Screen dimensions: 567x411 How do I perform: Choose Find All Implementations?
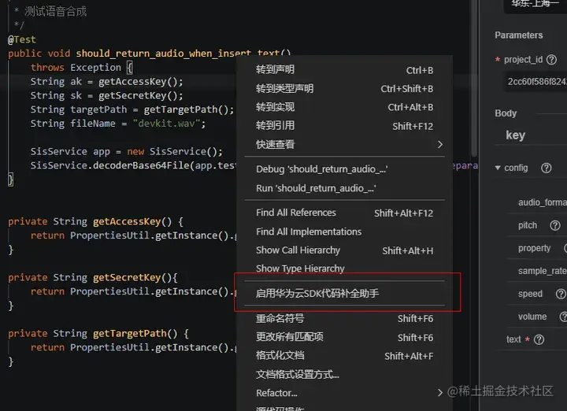pos(344,231)
